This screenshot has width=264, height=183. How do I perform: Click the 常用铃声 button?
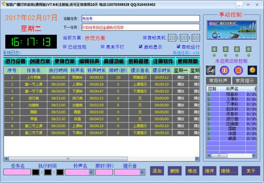click(x=218, y=81)
